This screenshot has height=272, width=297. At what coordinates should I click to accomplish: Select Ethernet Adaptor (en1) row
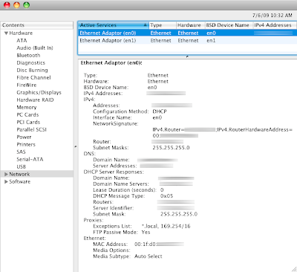[187, 40]
